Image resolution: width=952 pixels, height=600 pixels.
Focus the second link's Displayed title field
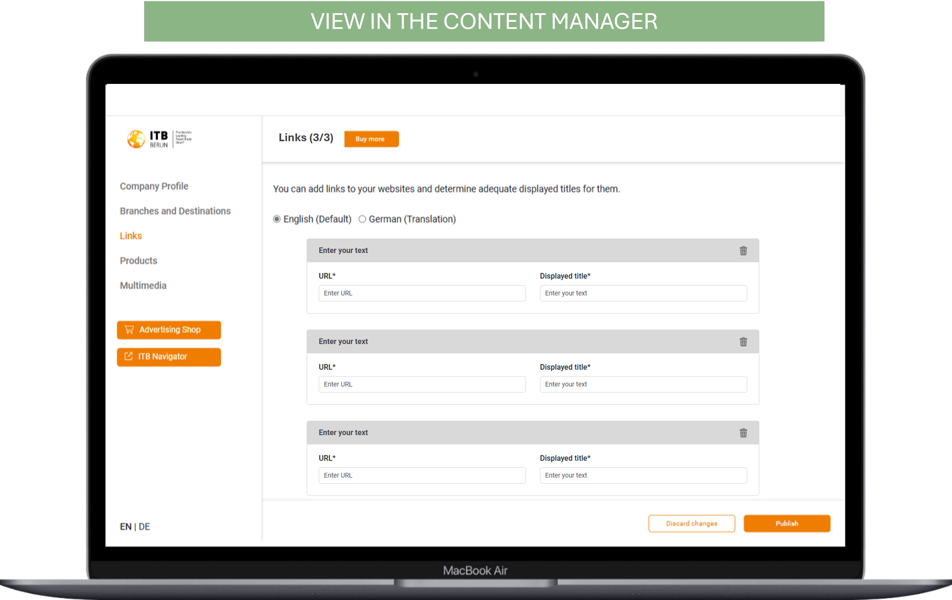click(643, 384)
